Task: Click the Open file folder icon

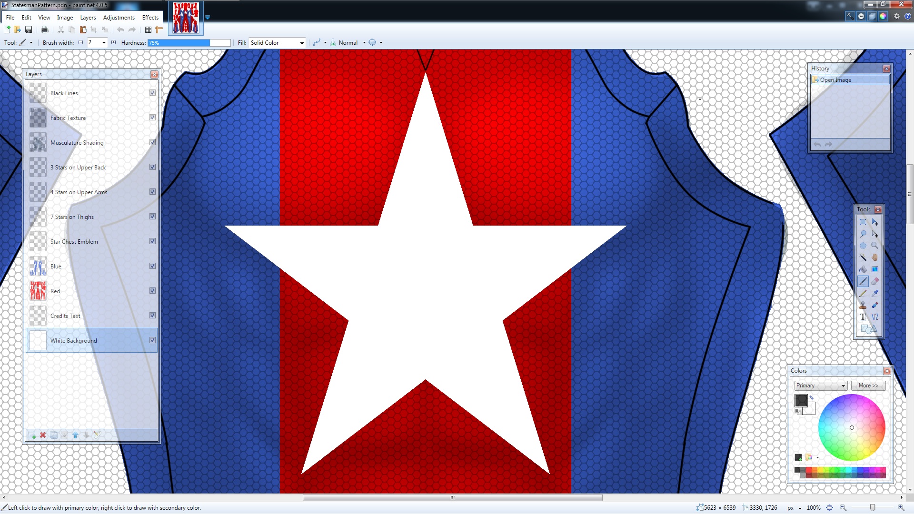Action: tap(17, 30)
